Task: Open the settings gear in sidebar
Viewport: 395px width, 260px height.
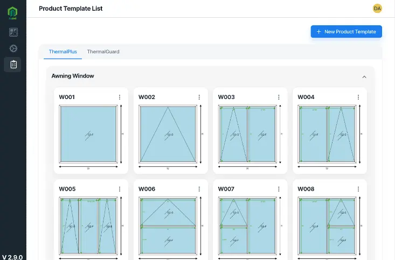Action: click(x=13, y=48)
